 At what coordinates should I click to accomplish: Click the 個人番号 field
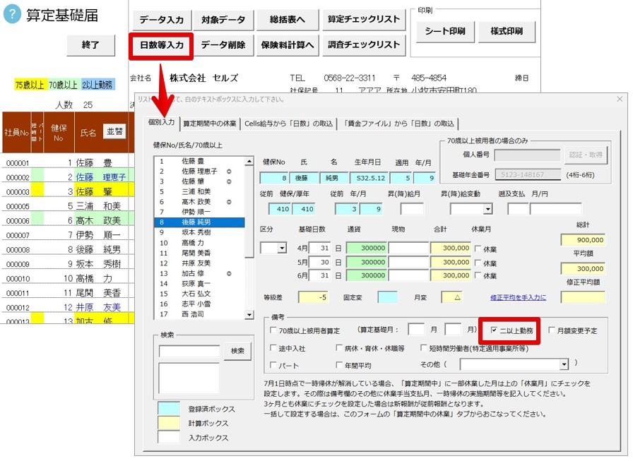(527, 155)
